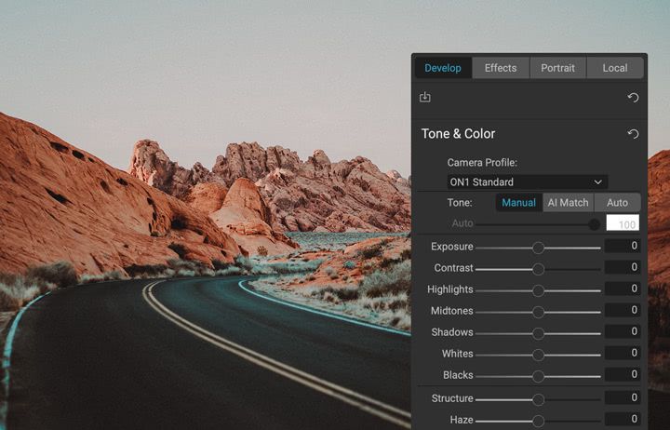The height and width of the screenshot is (430, 670).
Task: Click the Tone & Color section title
Action: [x=458, y=134]
